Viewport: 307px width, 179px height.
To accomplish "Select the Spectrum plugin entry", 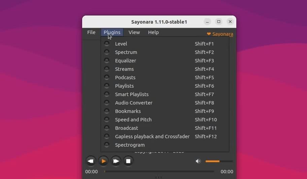I will point(165,52).
